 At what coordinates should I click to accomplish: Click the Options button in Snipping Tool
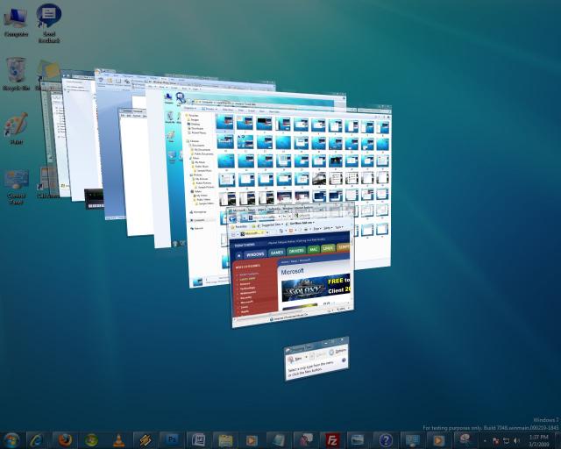(x=338, y=353)
